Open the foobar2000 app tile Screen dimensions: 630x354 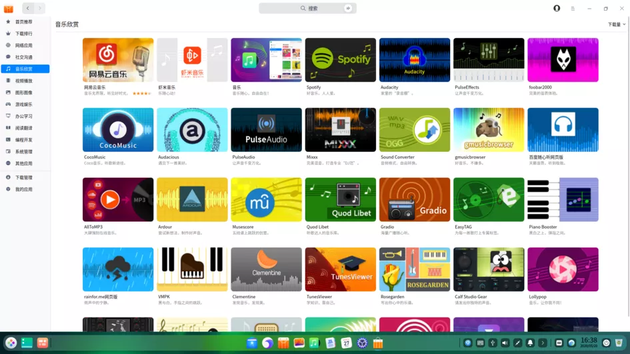(563, 60)
